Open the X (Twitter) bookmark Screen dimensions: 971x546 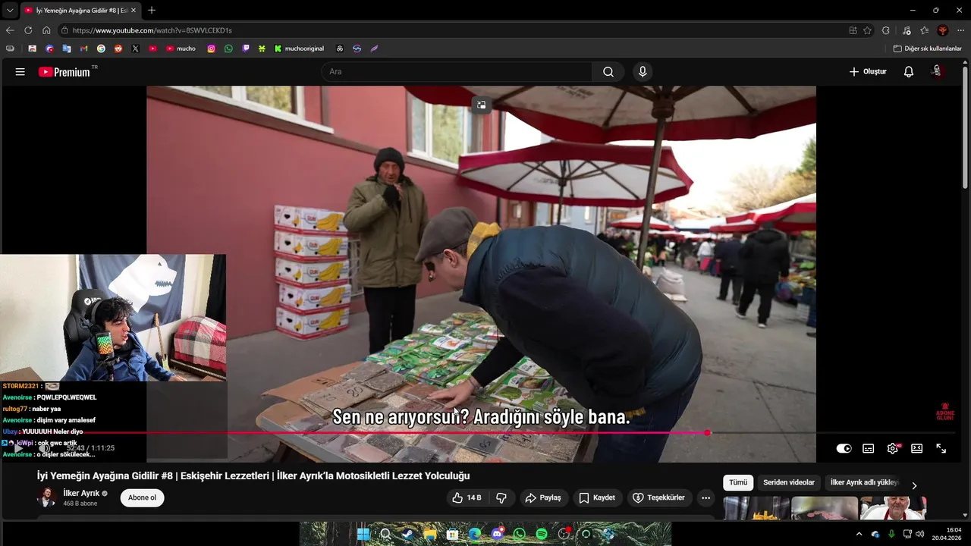(135, 49)
